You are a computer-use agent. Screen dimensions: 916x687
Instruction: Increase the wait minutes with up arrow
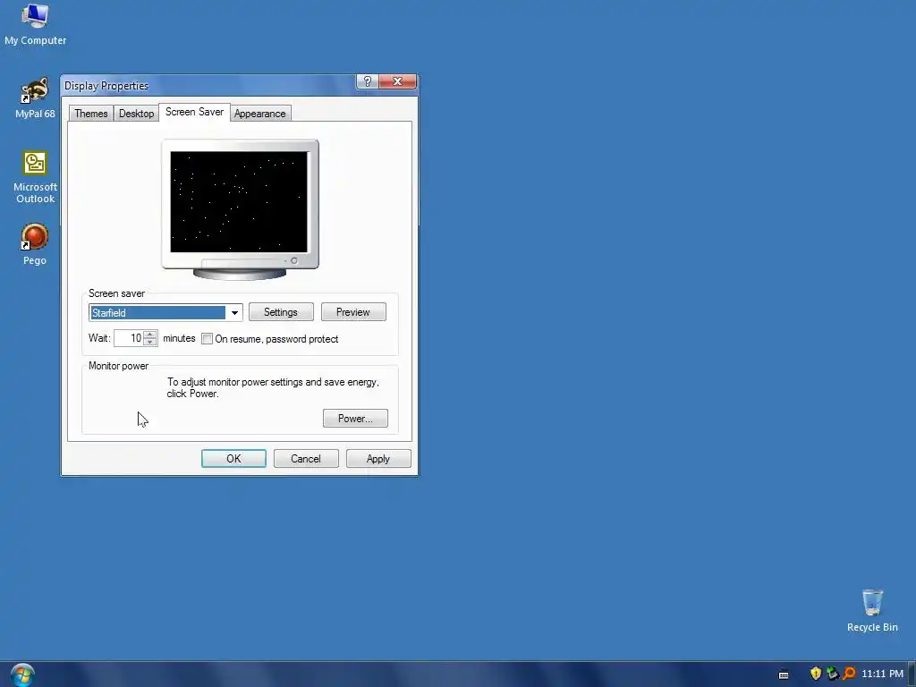click(x=150, y=335)
